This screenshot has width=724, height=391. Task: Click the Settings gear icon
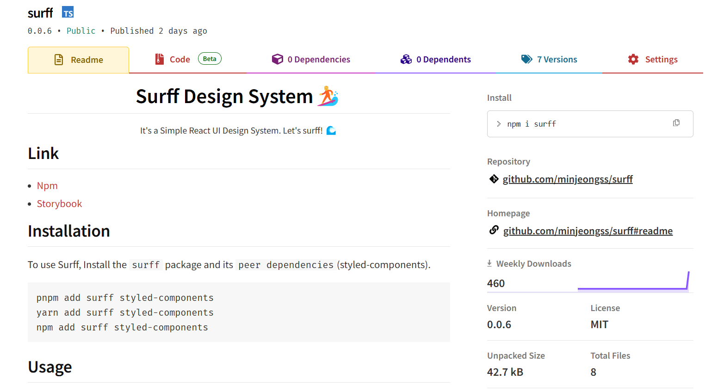(x=633, y=59)
